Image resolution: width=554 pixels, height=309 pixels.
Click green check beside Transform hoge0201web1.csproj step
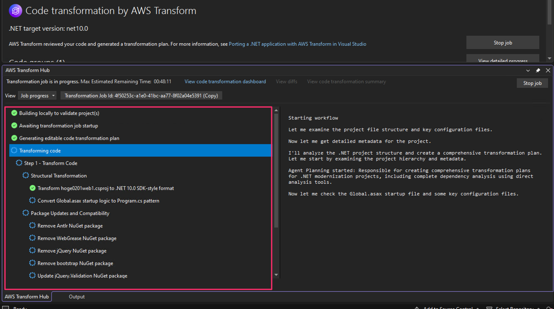[32, 188]
